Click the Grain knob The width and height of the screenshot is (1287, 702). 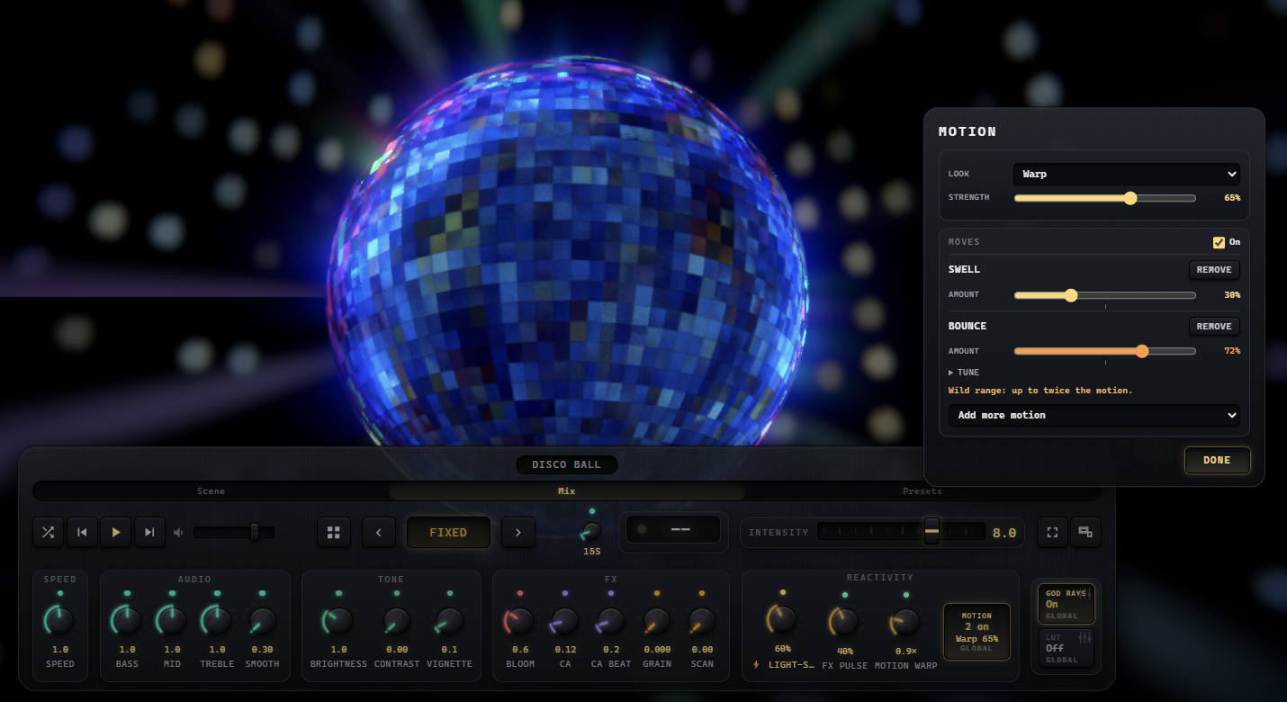(657, 620)
